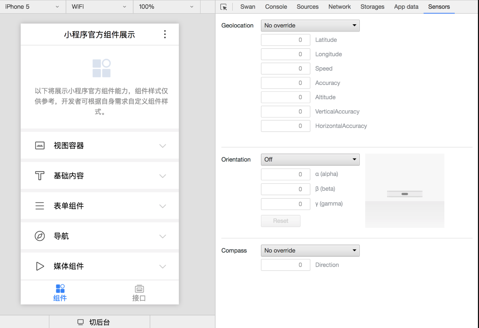Open the Geolocation override dropdown
This screenshot has width=479, height=328.
(x=310, y=25)
